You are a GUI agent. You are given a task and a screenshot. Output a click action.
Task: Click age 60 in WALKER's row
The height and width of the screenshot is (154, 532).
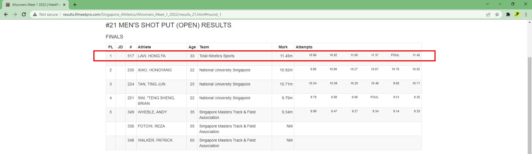click(x=192, y=140)
